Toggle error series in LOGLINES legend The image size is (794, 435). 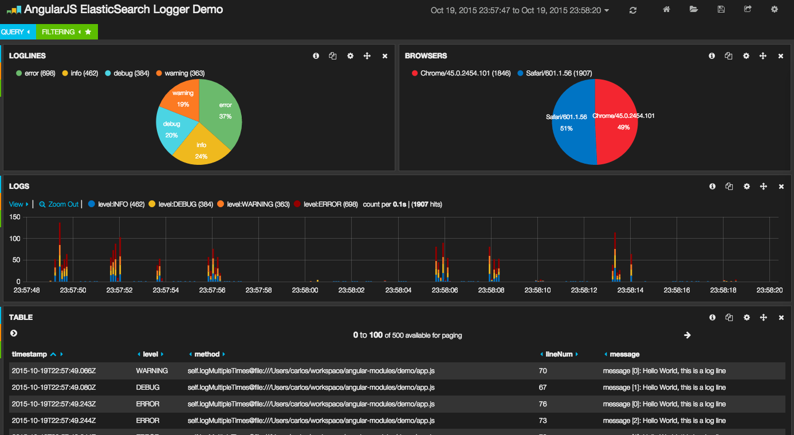36,73
